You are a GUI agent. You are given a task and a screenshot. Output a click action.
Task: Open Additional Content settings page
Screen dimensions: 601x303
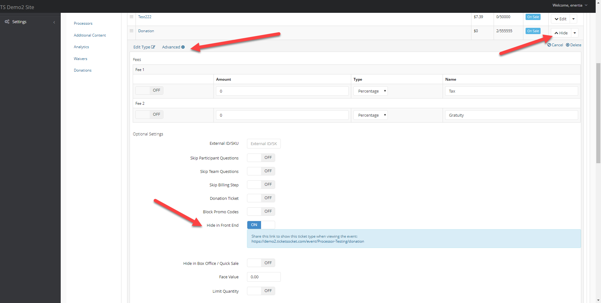click(90, 35)
